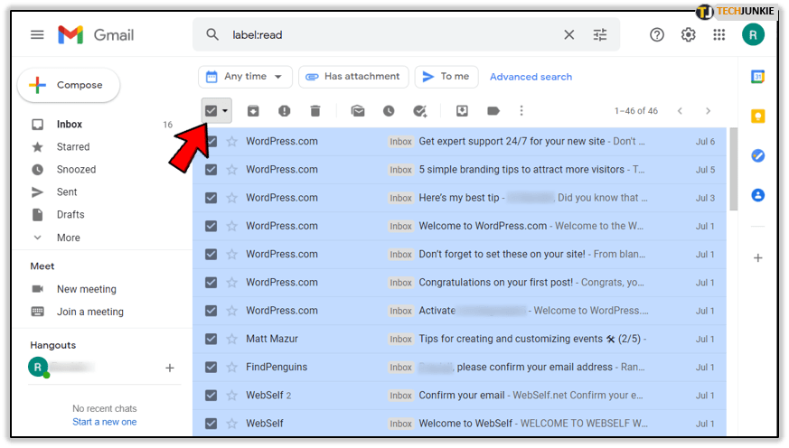Uncheck the Matt Mazur email checkbox
The height and width of the screenshot is (448, 789).
coord(211,339)
